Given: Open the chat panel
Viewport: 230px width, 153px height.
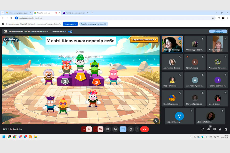Looking at the screenshot, I should tap(214, 129).
